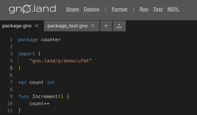This screenshot has width=197, height=115.
Task: Click the upload file icon
Action: tap(119, 26)
